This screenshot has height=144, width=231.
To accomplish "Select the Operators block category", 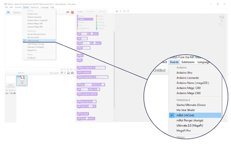I will pos(104,25).
